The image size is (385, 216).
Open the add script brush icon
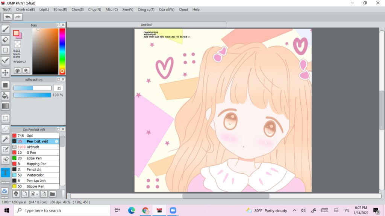pyautogui.click(x=44, y=194)
